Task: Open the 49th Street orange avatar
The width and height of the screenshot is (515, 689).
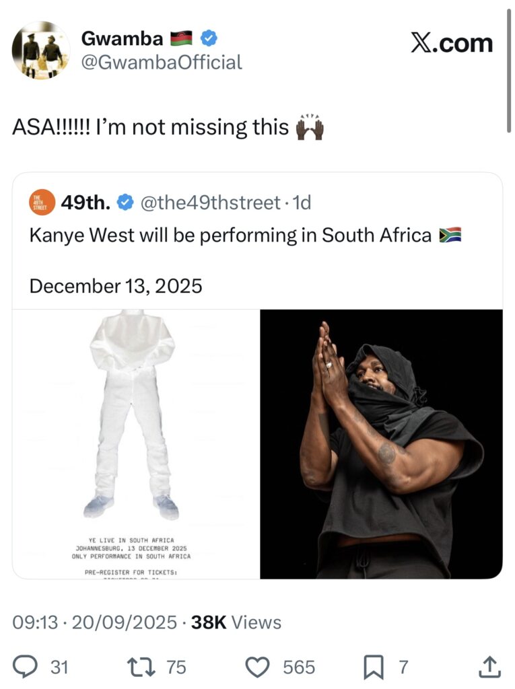Action: click(x=42, y=203)
